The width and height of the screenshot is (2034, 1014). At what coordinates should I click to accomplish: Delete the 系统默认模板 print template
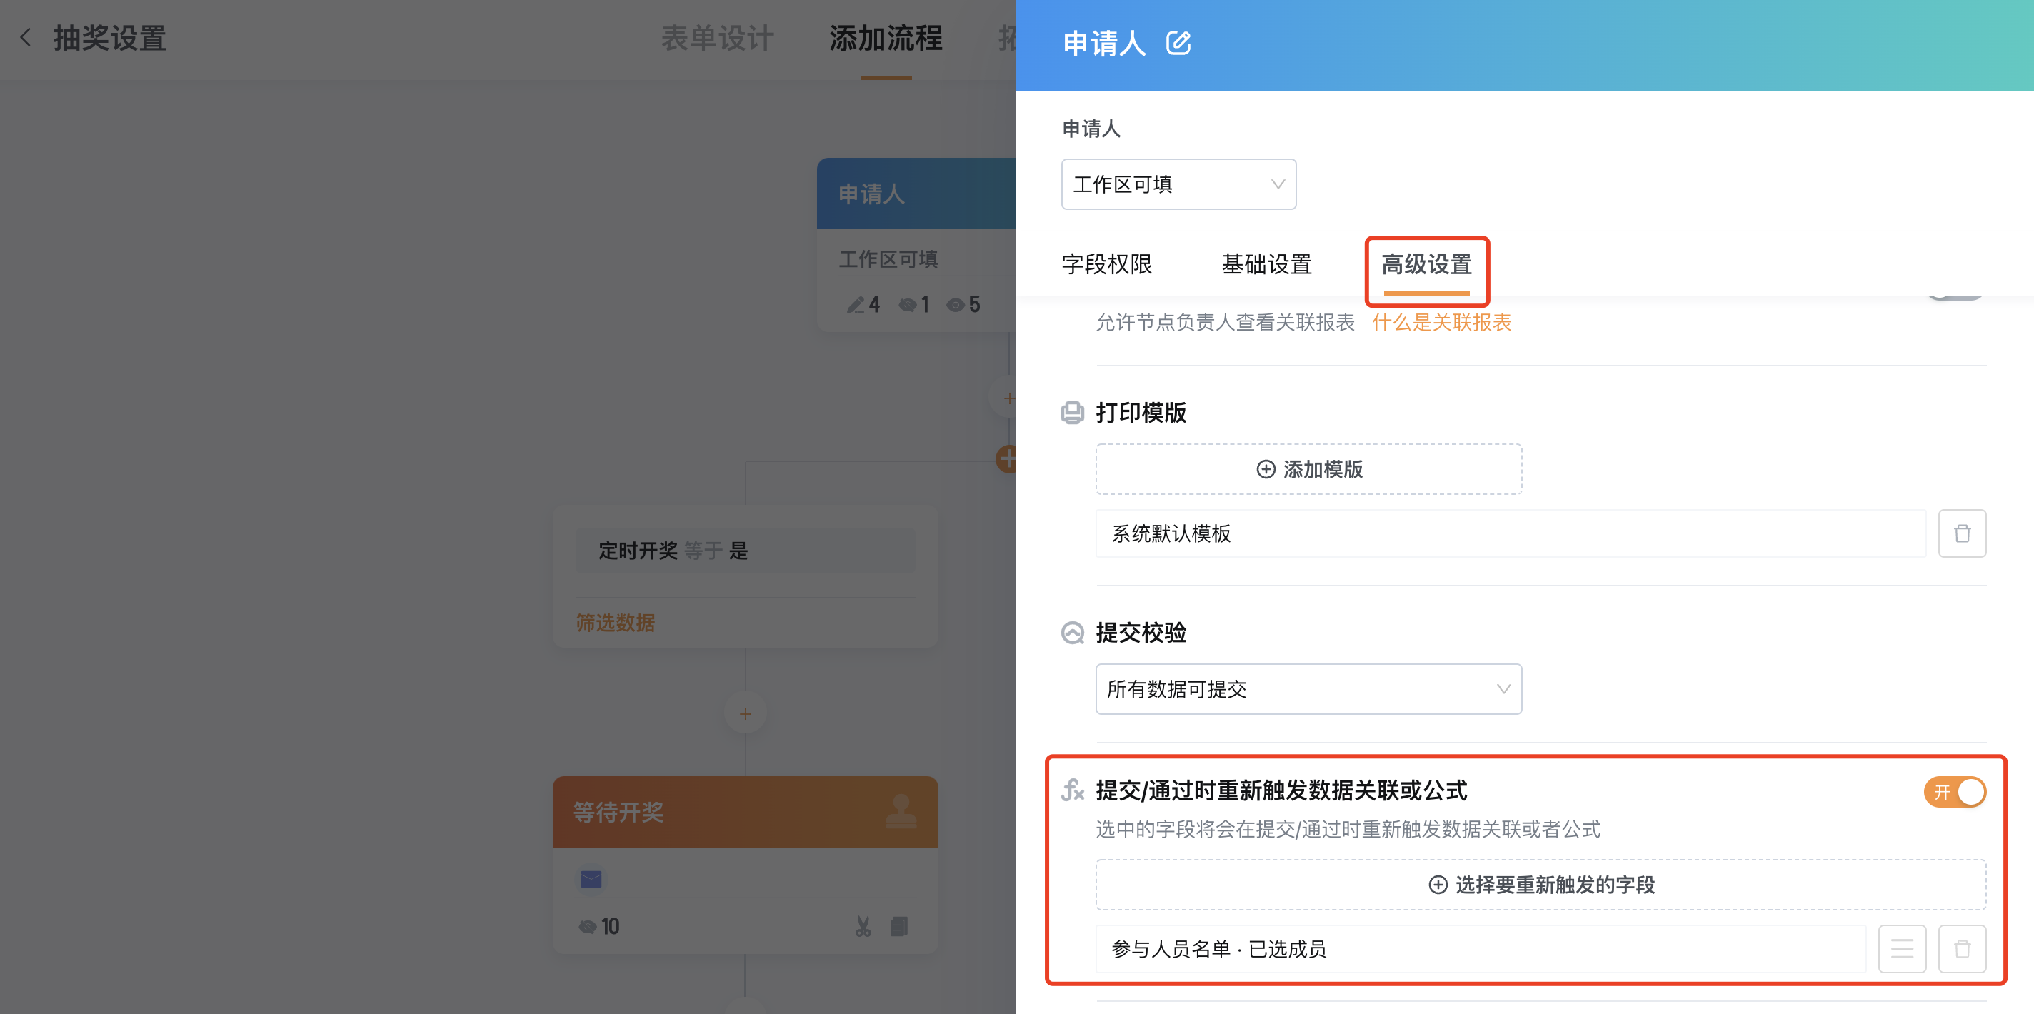coord(1961,534)
